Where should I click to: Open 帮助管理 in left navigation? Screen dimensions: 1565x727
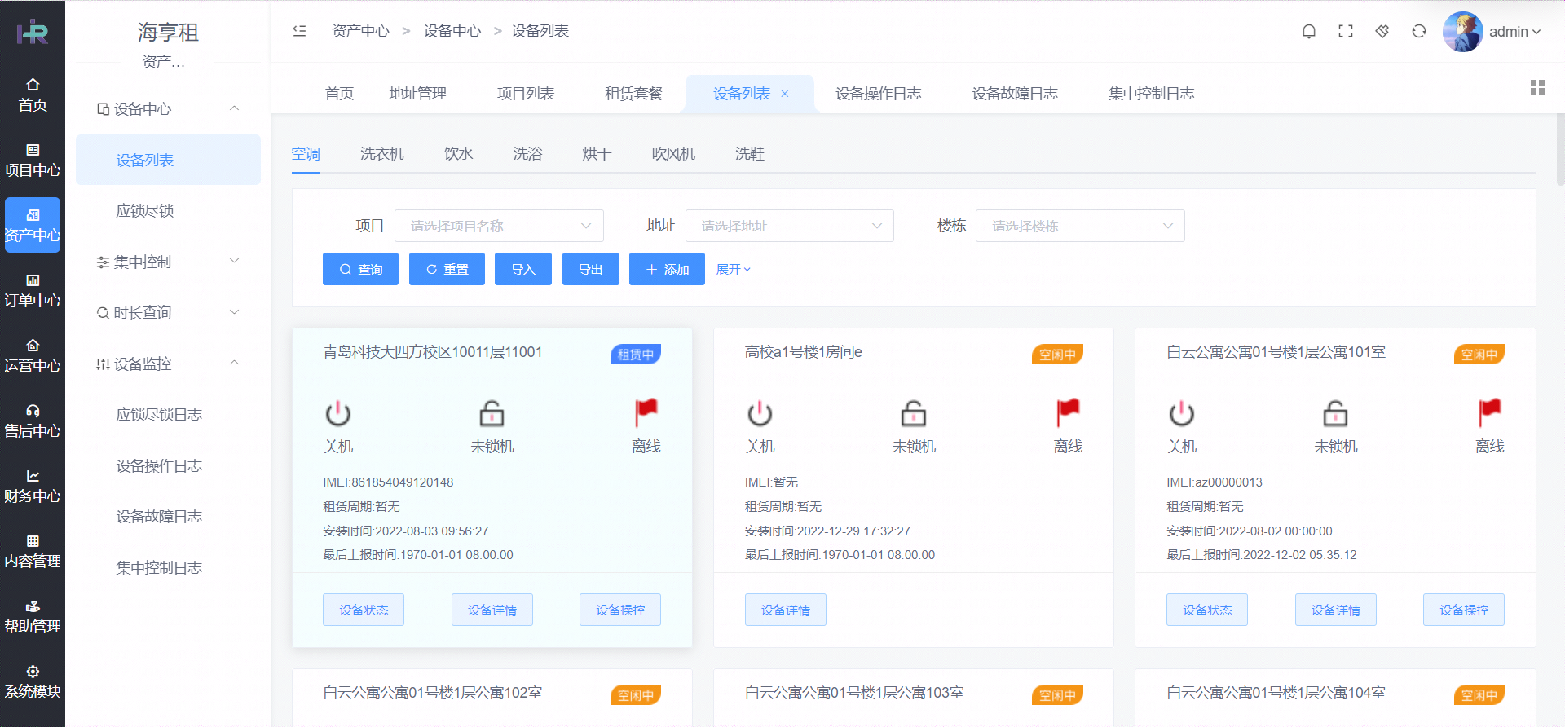pos(33,617)
